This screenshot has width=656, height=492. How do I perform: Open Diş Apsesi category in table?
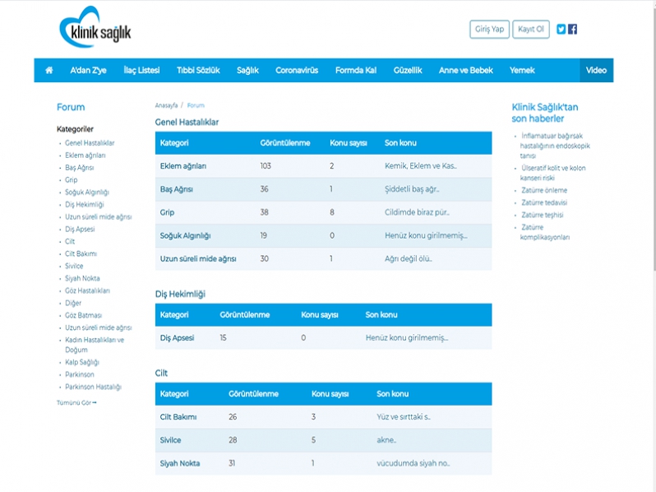177,338
